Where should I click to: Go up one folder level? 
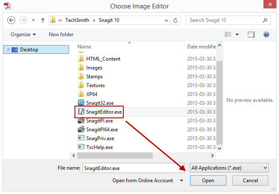[43, 20]
